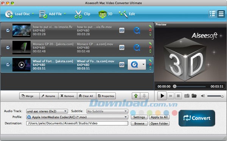Select the Monaco GP video thumbnail
Viewport: 227px width, 141px height.
pos(22,48)
